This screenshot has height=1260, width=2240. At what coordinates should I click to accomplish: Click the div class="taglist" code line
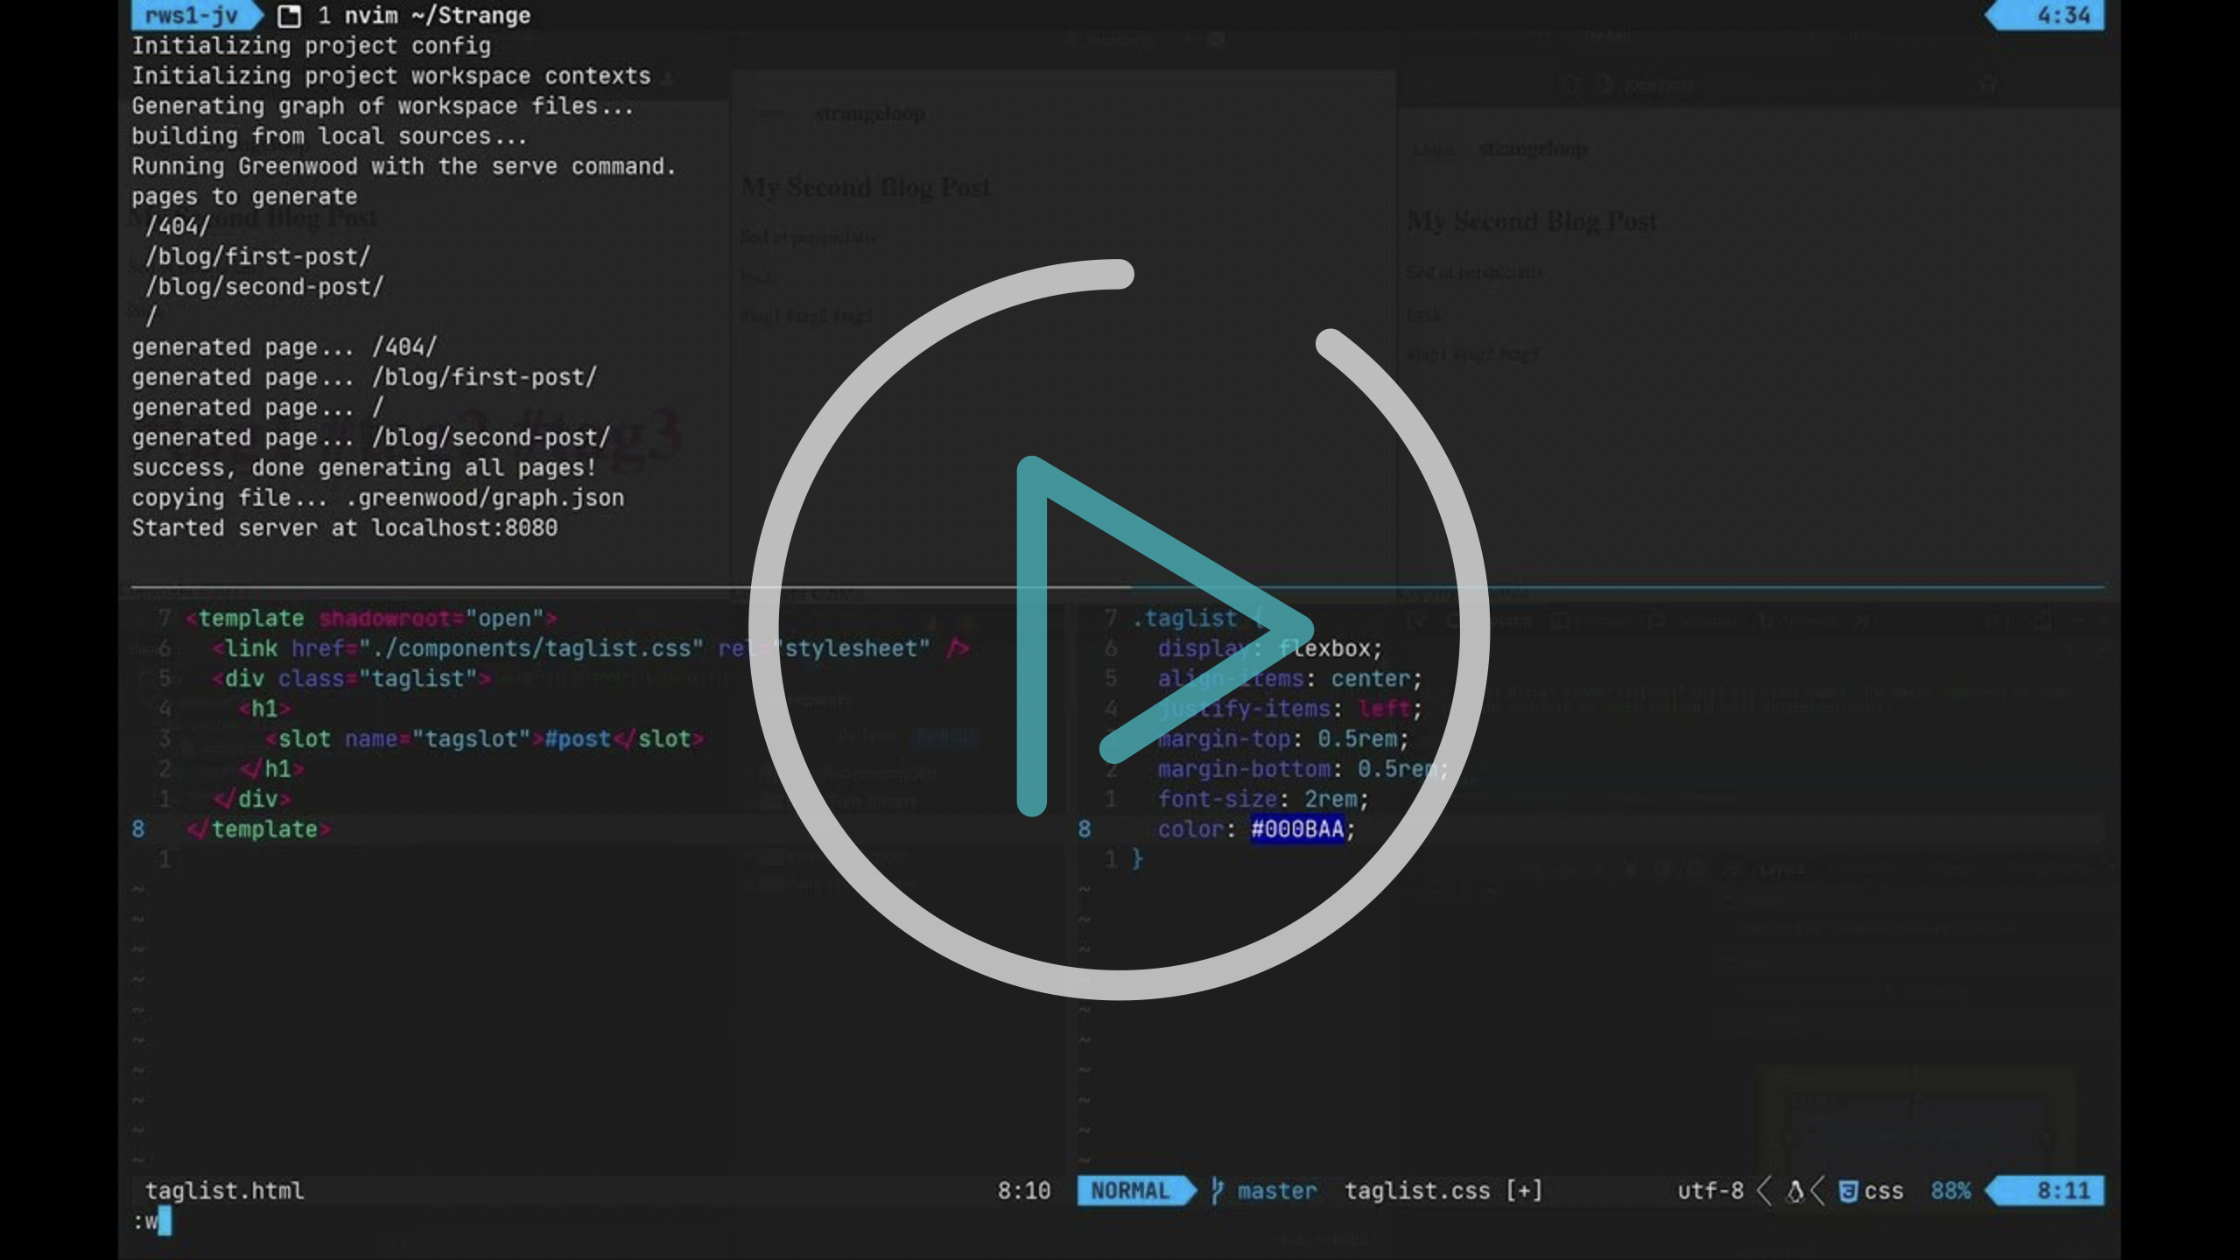pyautogui.click(x=352, y=679)
